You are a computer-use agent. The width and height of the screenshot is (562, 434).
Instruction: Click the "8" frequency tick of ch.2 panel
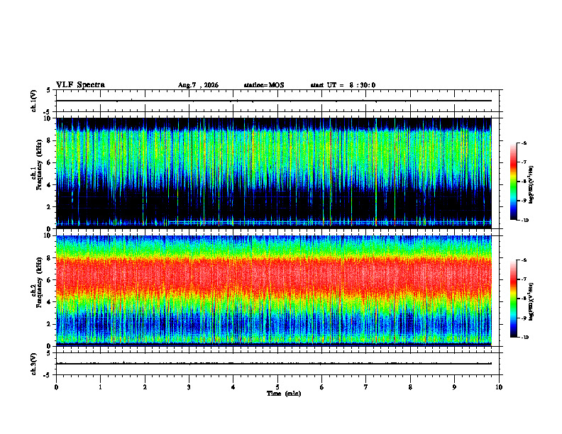(x=50, y=258)
